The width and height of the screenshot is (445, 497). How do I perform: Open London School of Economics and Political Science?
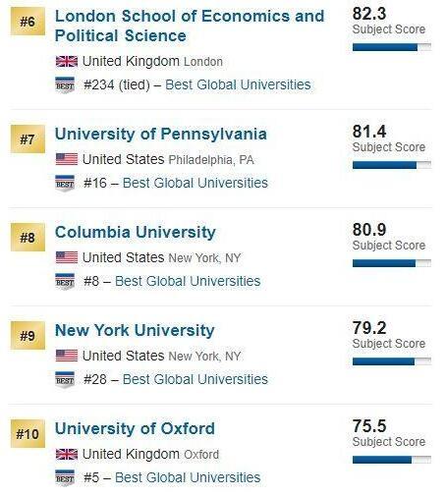coord(190,26)
